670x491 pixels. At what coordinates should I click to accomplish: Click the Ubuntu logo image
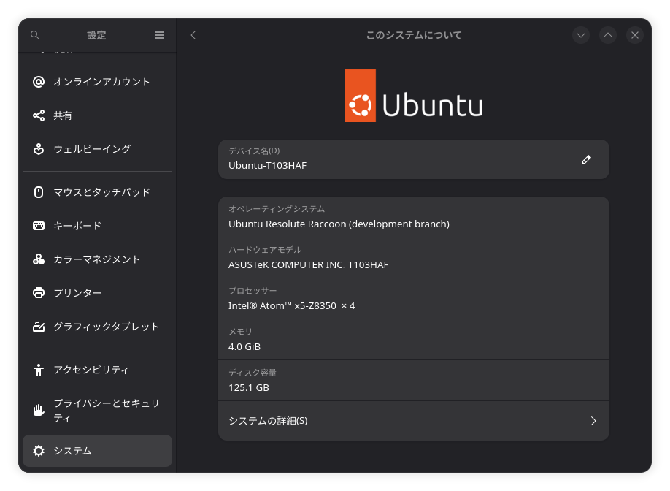(x=413, y=96)
